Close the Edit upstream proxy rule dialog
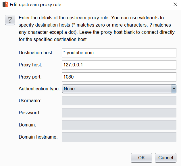Image resolution: width=181 pixels, height=166 pixels. click(175, 5)
